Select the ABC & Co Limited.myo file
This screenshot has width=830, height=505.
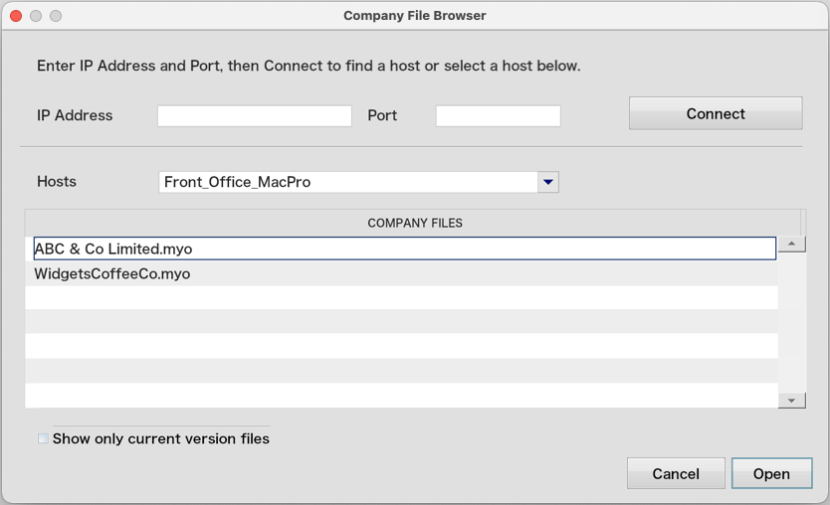405,249
